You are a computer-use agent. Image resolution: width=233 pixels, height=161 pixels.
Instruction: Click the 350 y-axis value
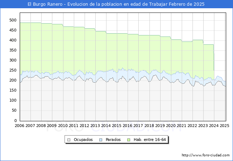(13, 50)
